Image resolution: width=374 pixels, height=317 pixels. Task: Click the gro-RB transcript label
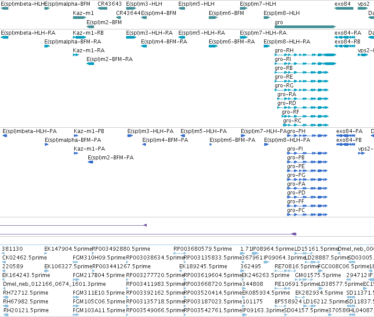(x=283, y=68)
